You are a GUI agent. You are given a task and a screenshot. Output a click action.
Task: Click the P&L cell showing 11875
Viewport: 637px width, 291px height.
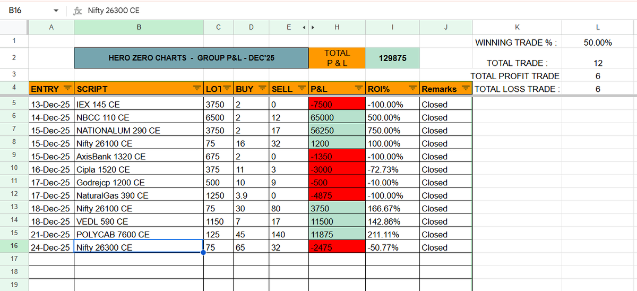337,235
